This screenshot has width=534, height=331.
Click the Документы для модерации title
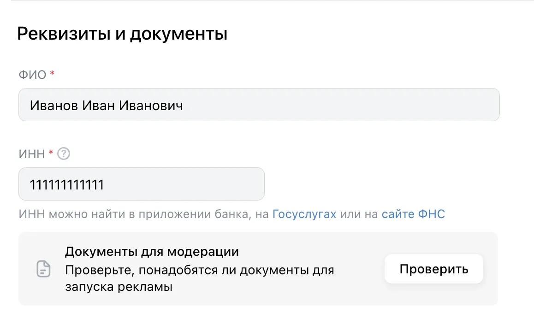click(x=152, y=252)
